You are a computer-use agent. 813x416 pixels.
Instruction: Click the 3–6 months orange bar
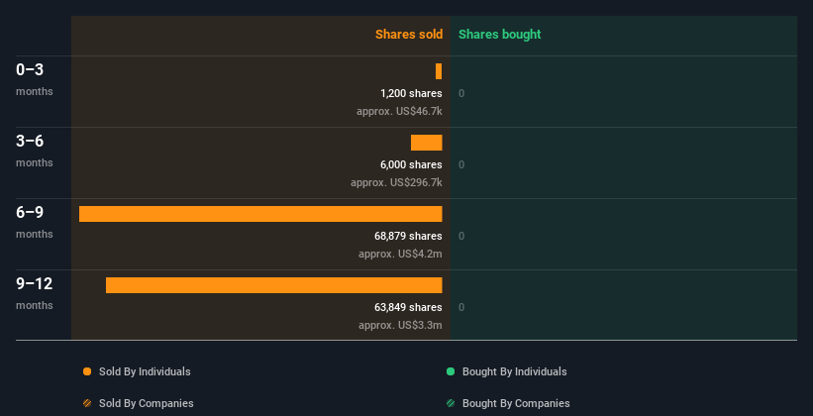[x=427, y=143]
